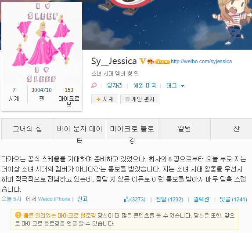Click the 컬렉션 favorite link
Screen dimensions: 252x233
[201, 200]
